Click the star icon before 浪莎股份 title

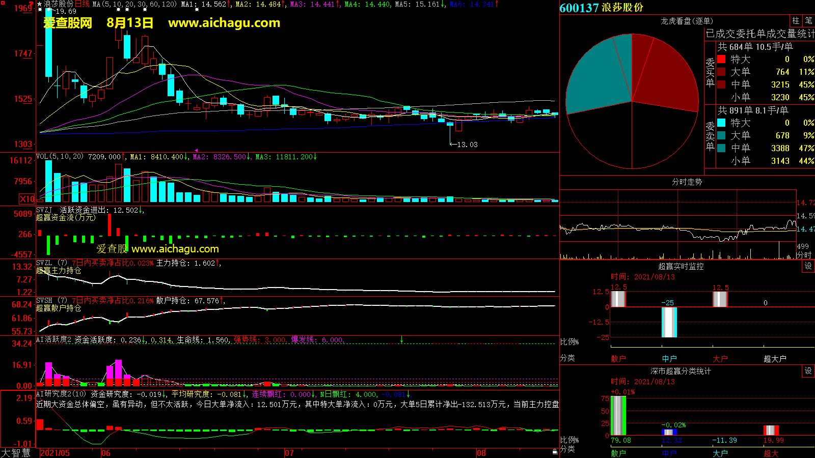click(40, 4)
